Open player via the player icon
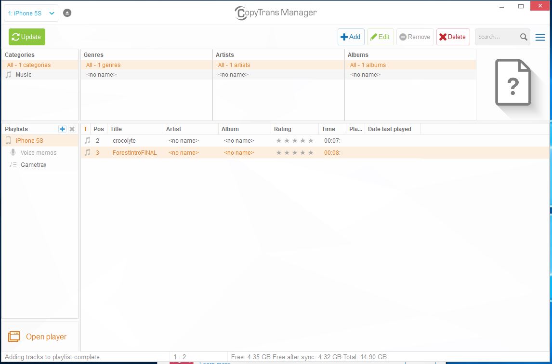 tap(14, 337)
